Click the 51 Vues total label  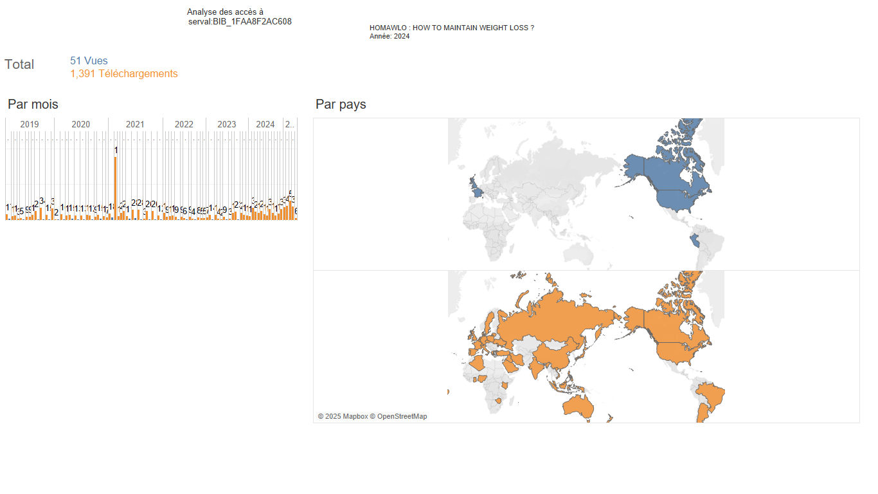click(x=89, y=61)
